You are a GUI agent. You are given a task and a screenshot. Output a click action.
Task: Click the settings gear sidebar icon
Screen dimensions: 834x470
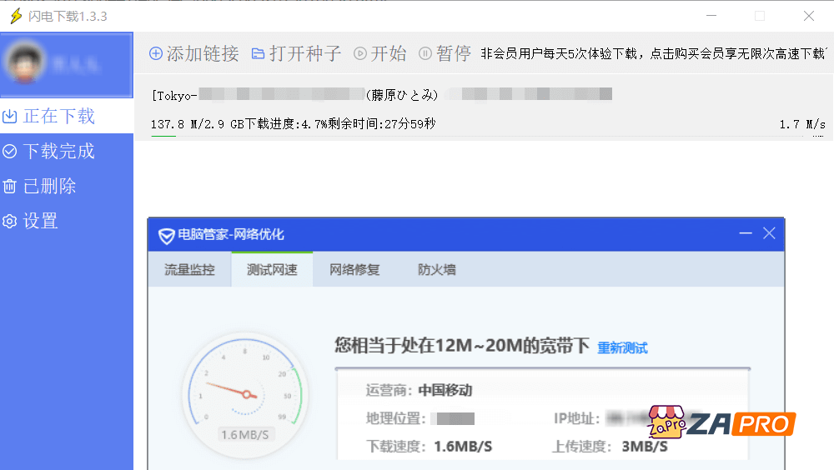coord(9,221)
